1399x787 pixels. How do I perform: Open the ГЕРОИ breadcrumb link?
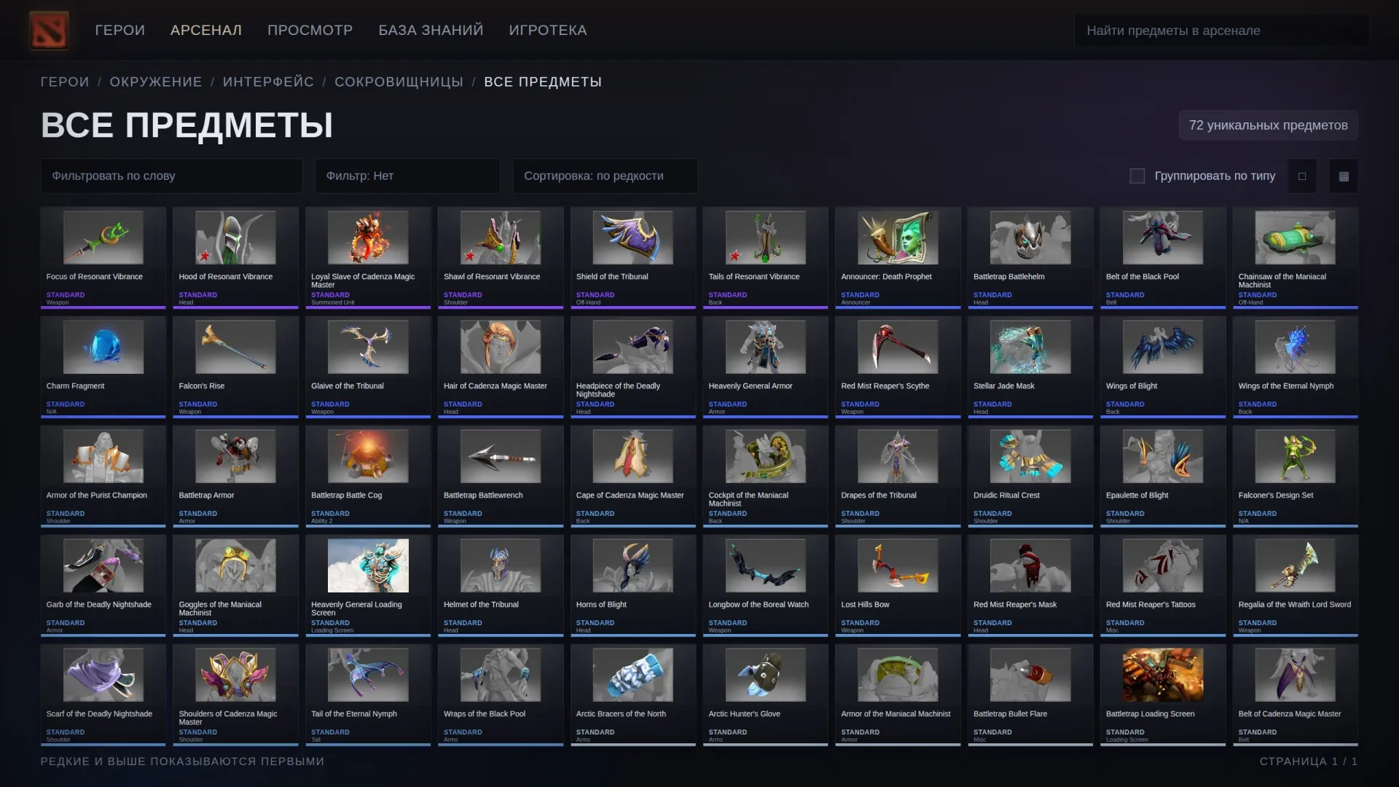(65, 82)
